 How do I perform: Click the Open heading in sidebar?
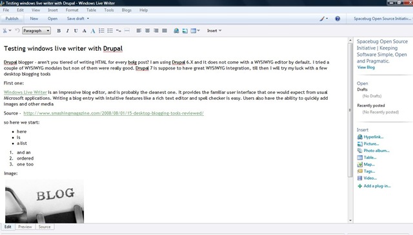[x=362, y=83]
